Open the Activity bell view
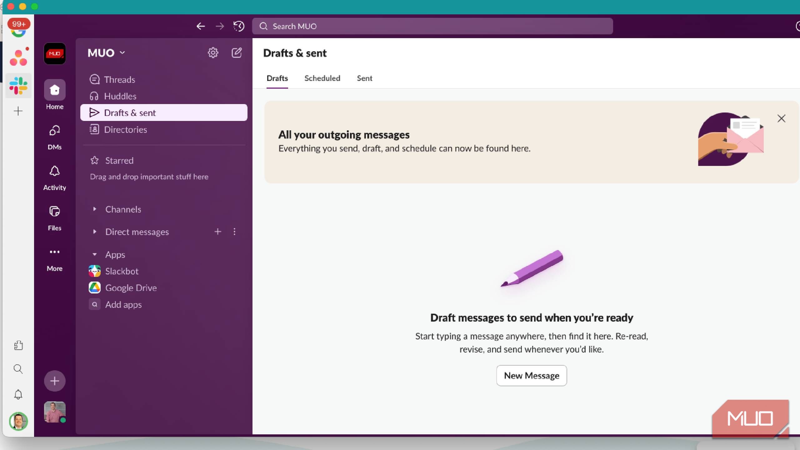 coord(55,178)
